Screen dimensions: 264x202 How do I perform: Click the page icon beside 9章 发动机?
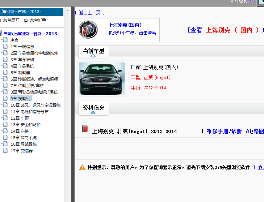pos(5,98)
